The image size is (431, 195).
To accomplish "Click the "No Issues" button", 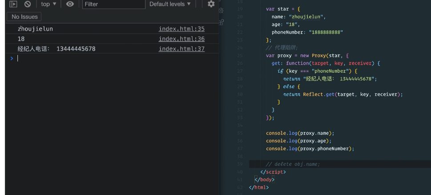I will tap(24, 17).
